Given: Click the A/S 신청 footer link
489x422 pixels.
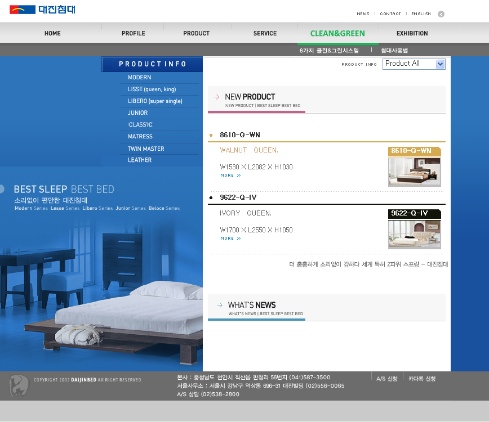Looking at the screenshot, I should point(386,379).
